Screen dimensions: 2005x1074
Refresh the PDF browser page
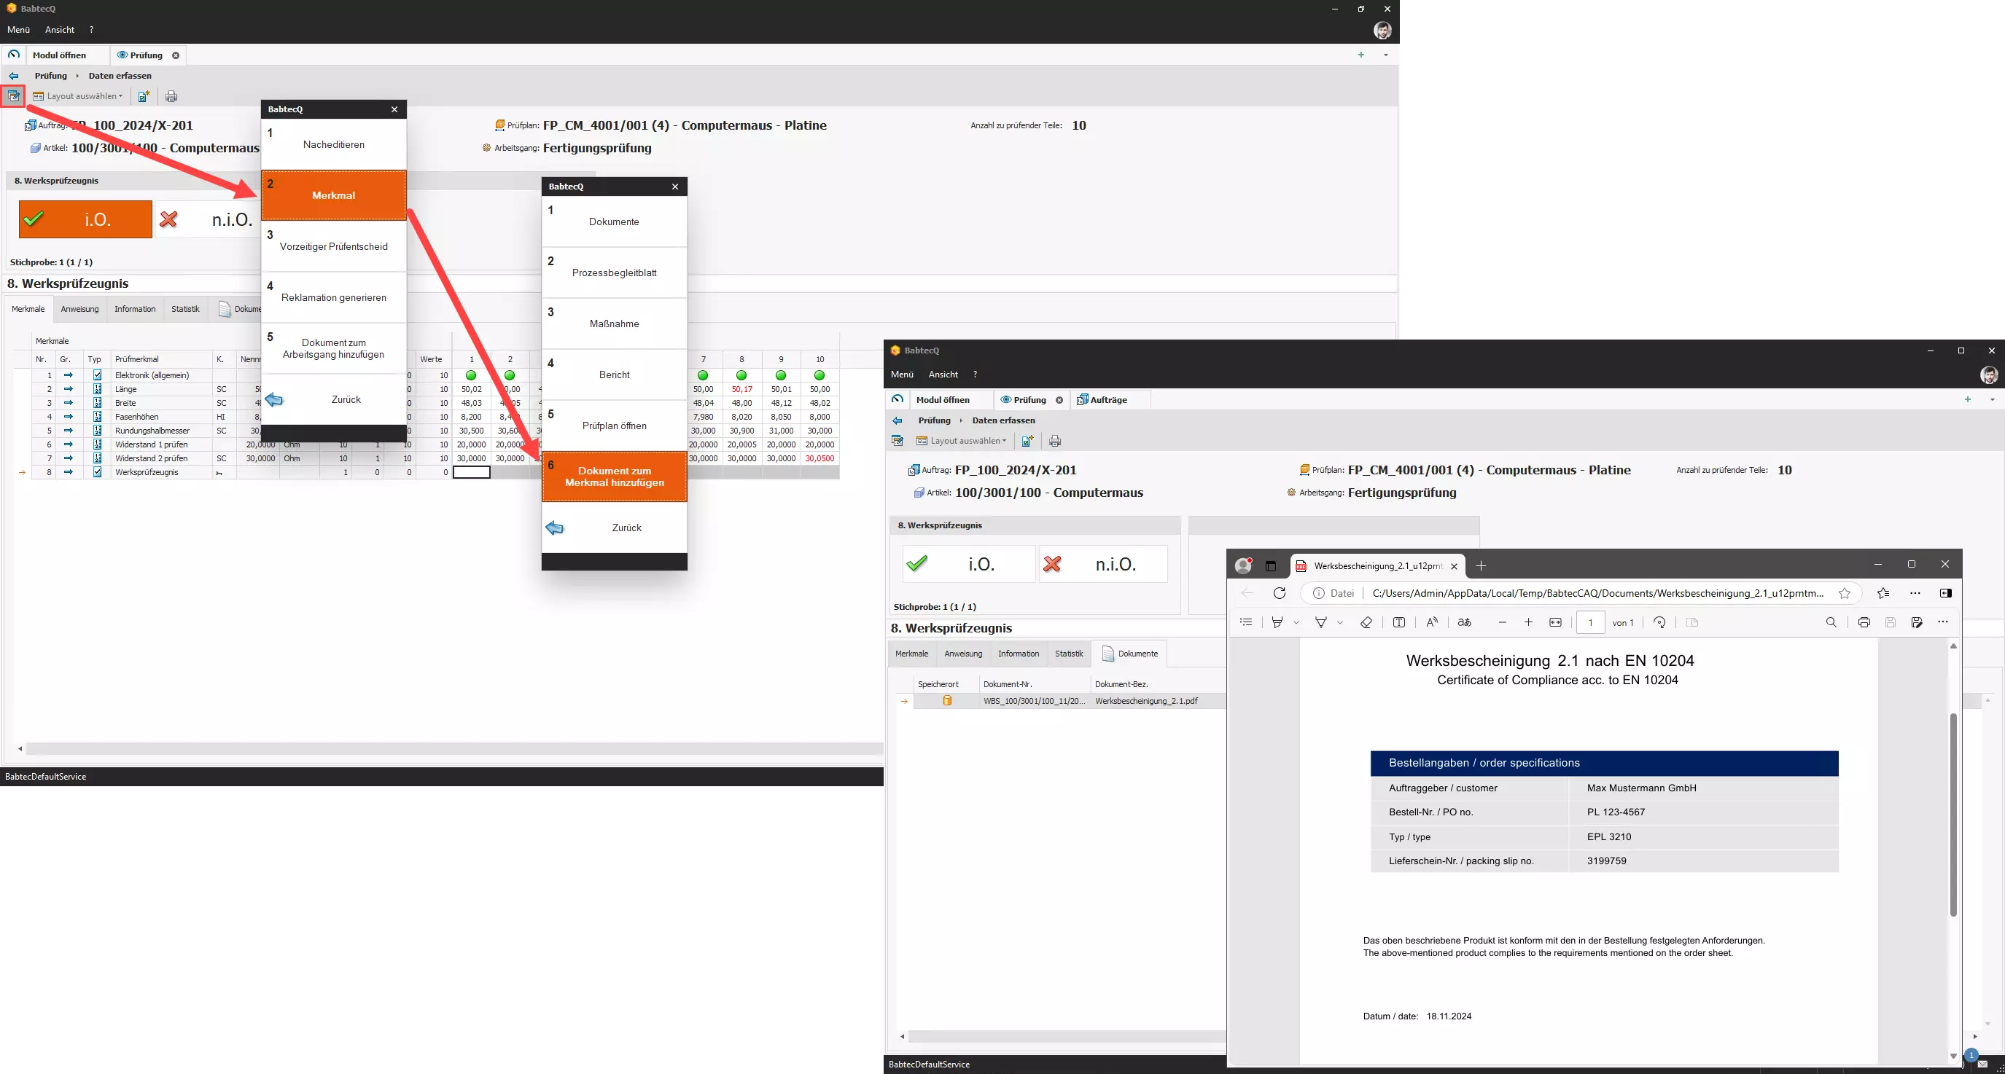coord(1280,593)
